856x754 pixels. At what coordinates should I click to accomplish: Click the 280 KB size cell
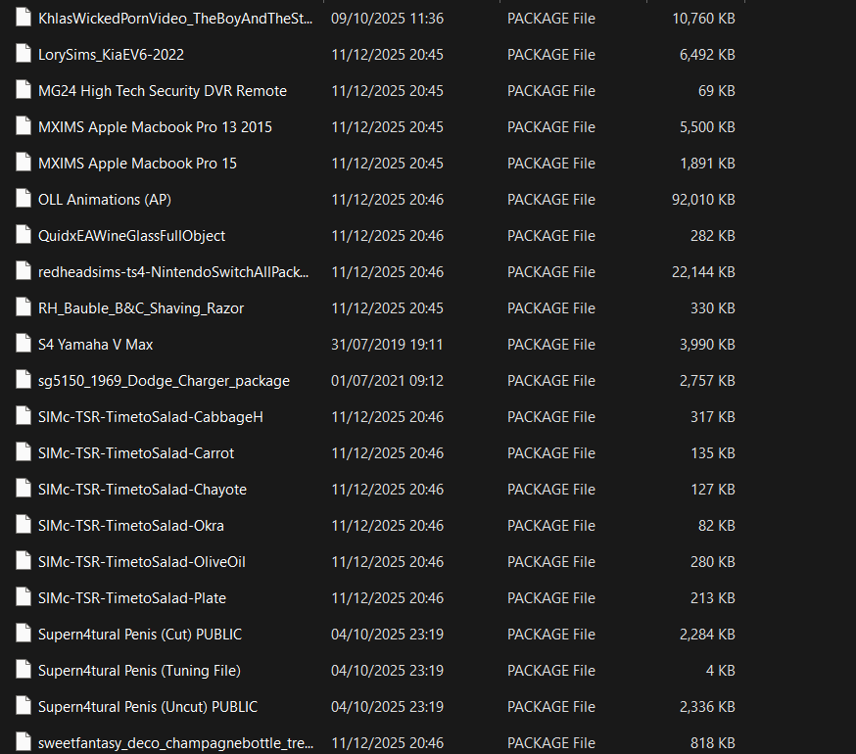click(x=712, y=562)
